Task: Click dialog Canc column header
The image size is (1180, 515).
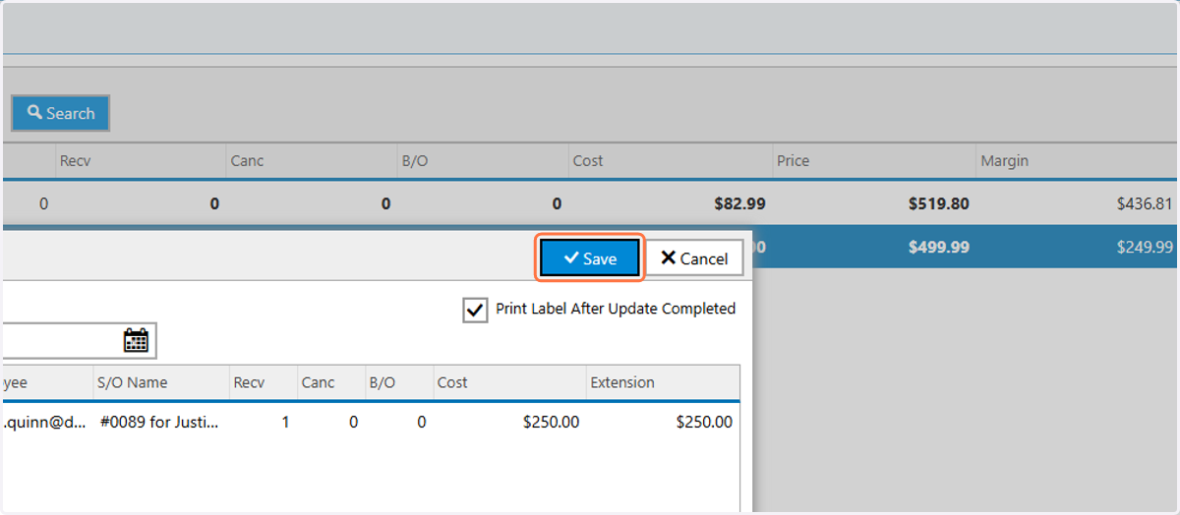Action: 329,382
